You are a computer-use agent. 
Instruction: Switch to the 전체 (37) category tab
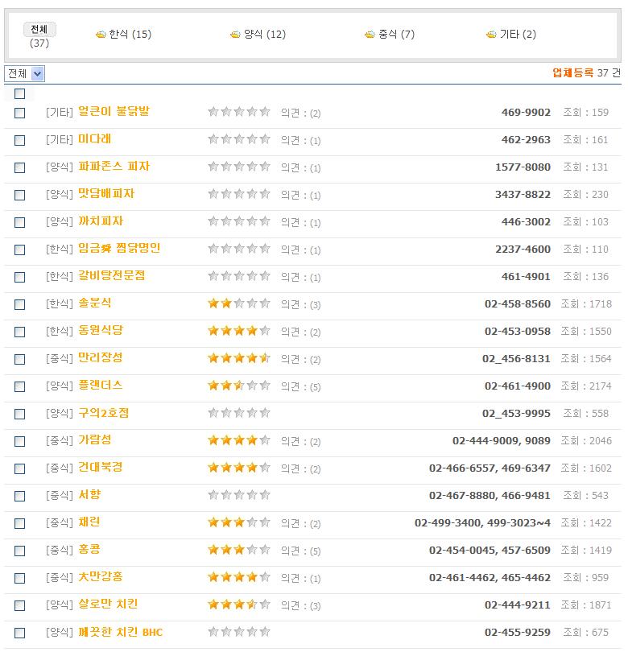[x=39, y=30]
